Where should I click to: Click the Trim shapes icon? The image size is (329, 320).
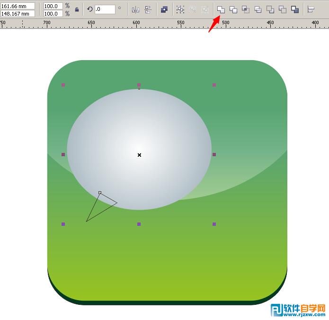click(233, 9)
